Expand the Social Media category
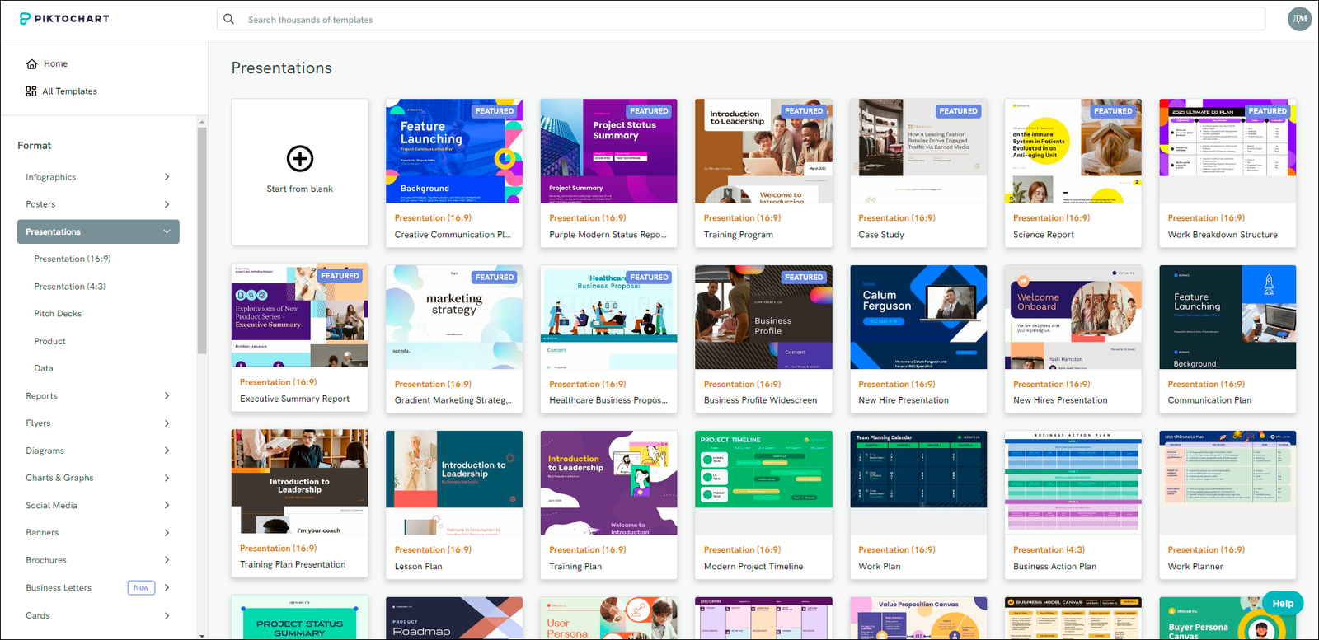 (x=167, y=506)
